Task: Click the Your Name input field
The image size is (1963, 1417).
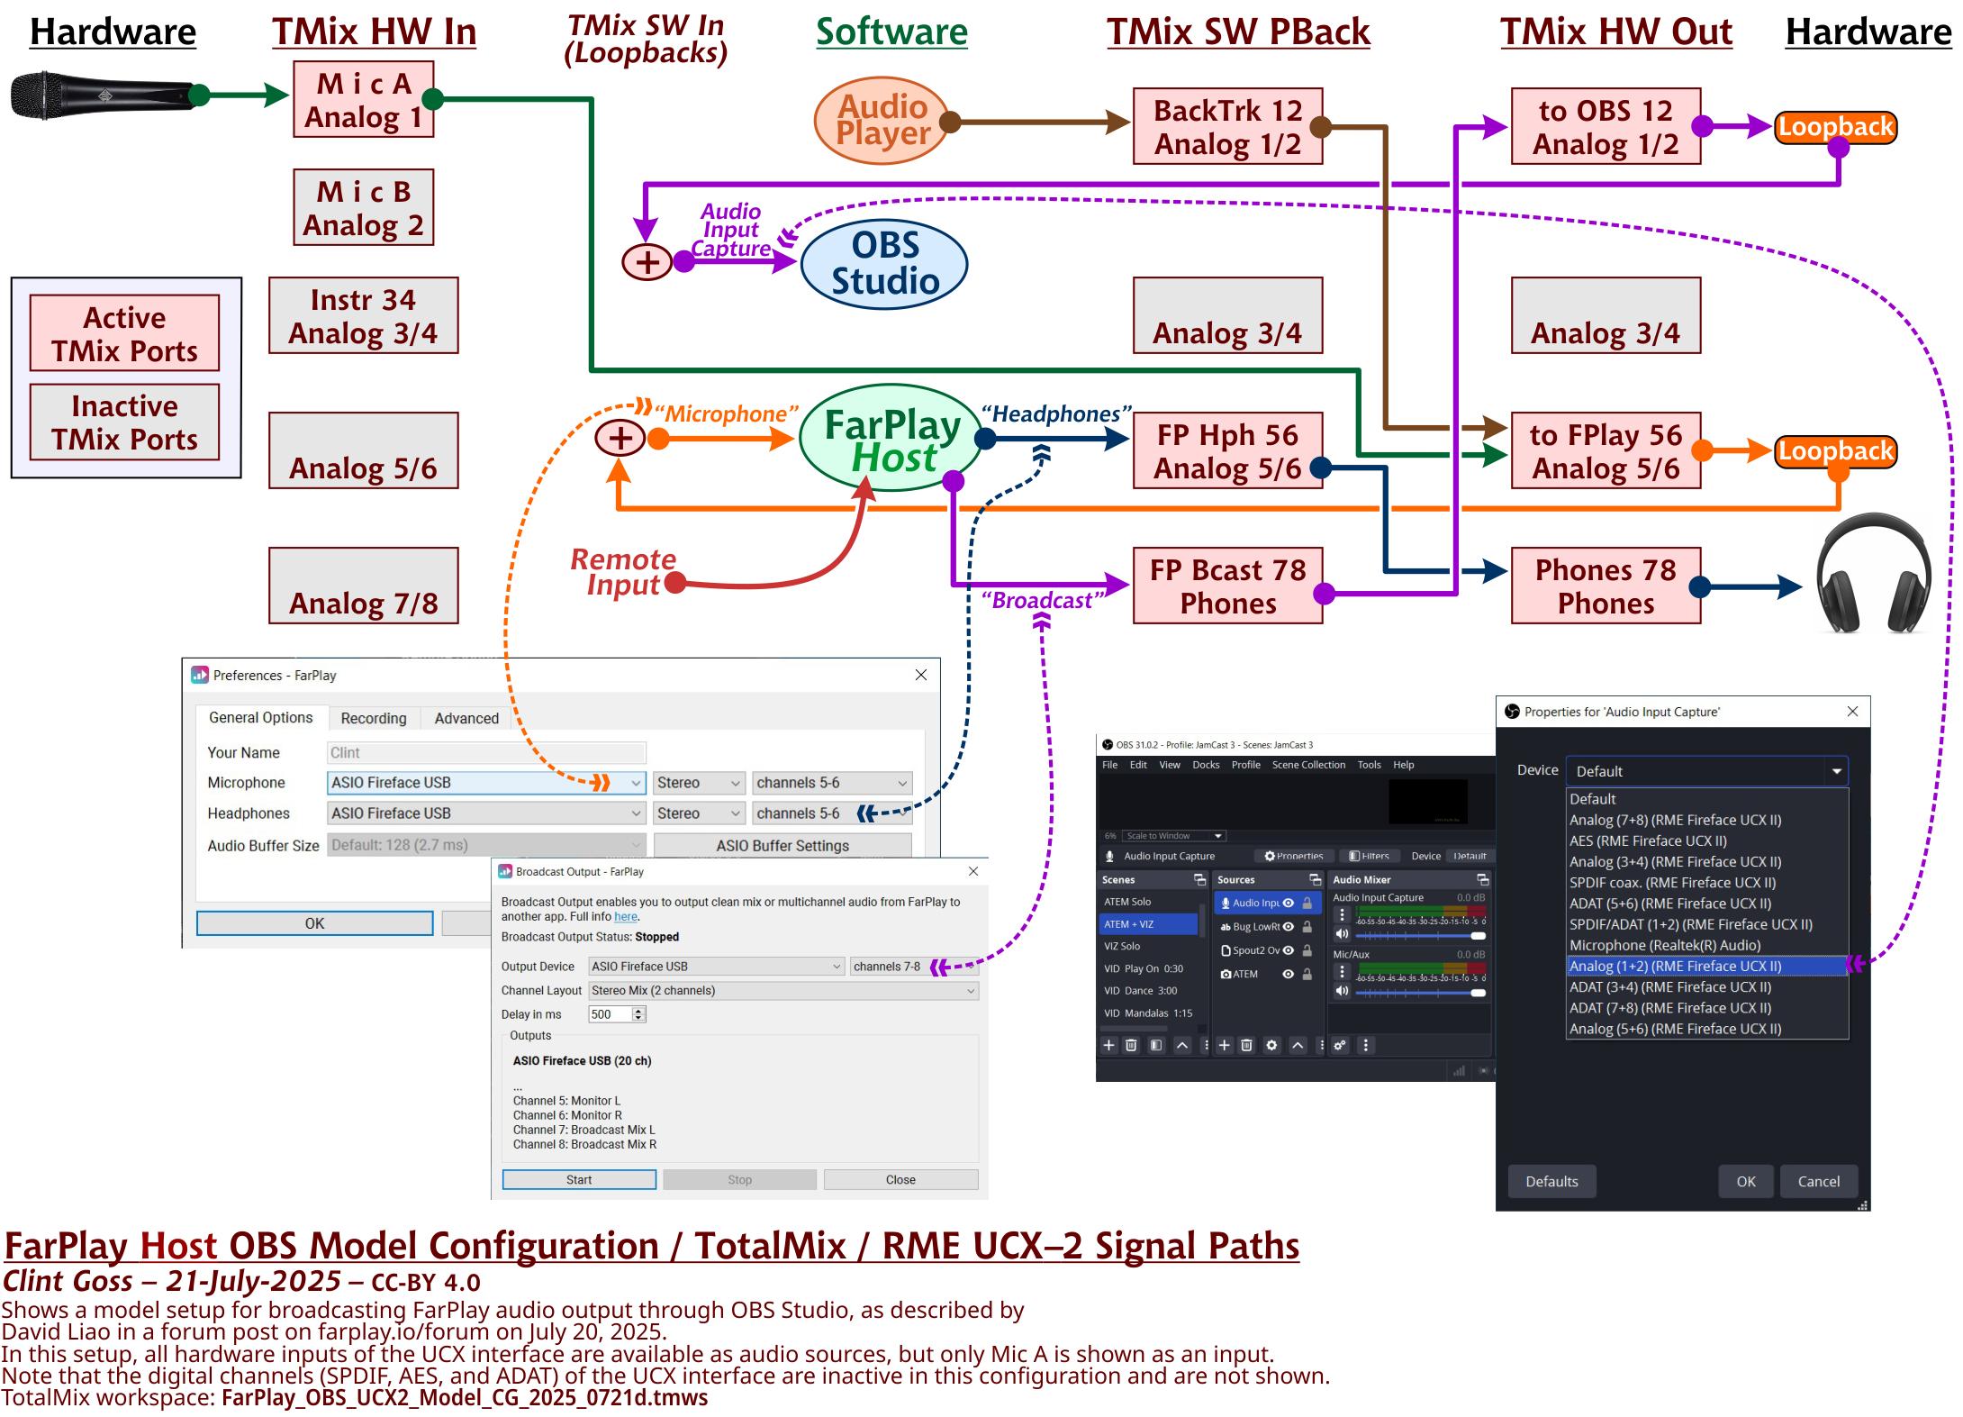Action: 486,754
